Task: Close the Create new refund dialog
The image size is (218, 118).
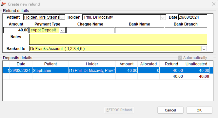Action: click(x=214, y=4)
